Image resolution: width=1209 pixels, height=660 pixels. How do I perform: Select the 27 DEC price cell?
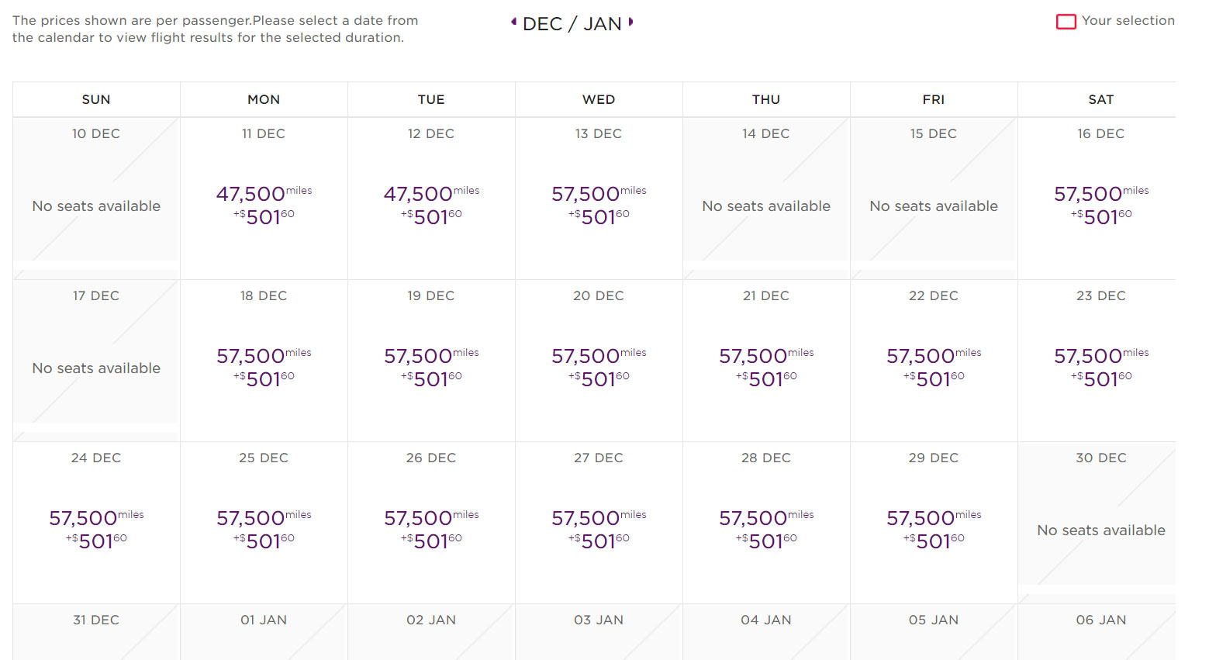[599, 523]
